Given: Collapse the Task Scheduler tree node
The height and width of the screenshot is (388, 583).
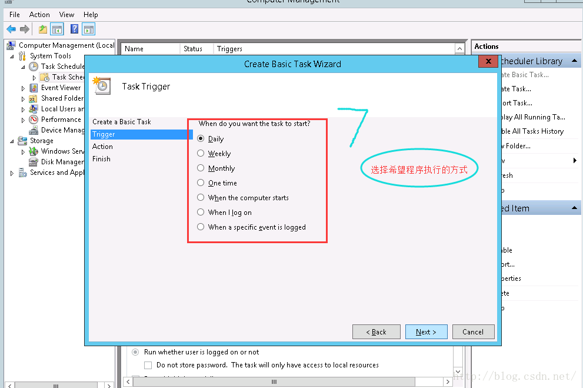Looking at the screenshot, I should click(23, 67).
